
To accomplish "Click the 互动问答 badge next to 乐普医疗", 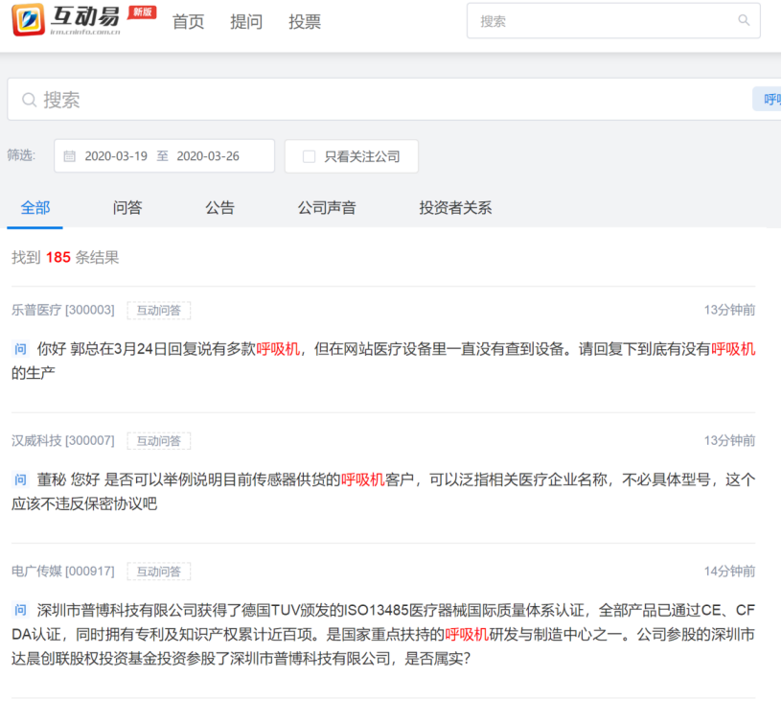I will 159,310.
